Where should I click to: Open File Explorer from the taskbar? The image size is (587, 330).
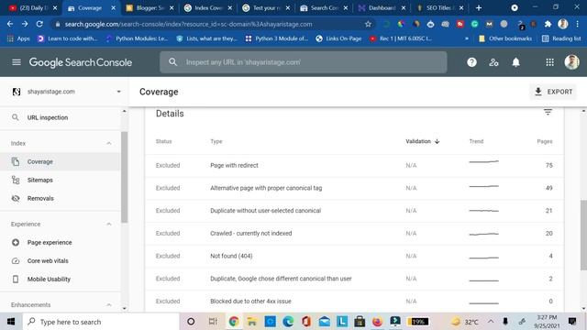point(251,322)
